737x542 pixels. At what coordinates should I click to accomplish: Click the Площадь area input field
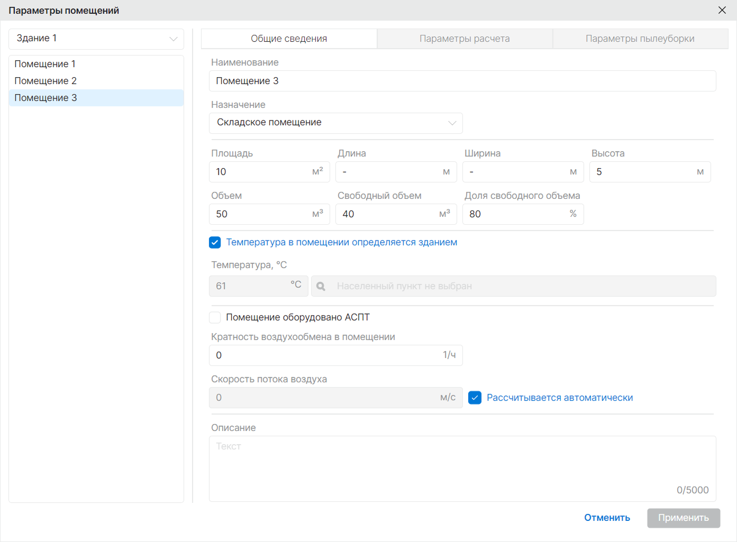[x=269, y=172]
